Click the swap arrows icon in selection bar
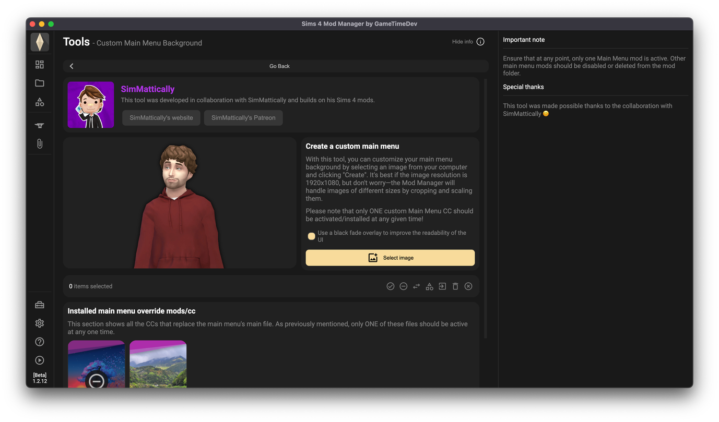Image resolution: width=719 pixels, height=422 pixels. (417, 286)
